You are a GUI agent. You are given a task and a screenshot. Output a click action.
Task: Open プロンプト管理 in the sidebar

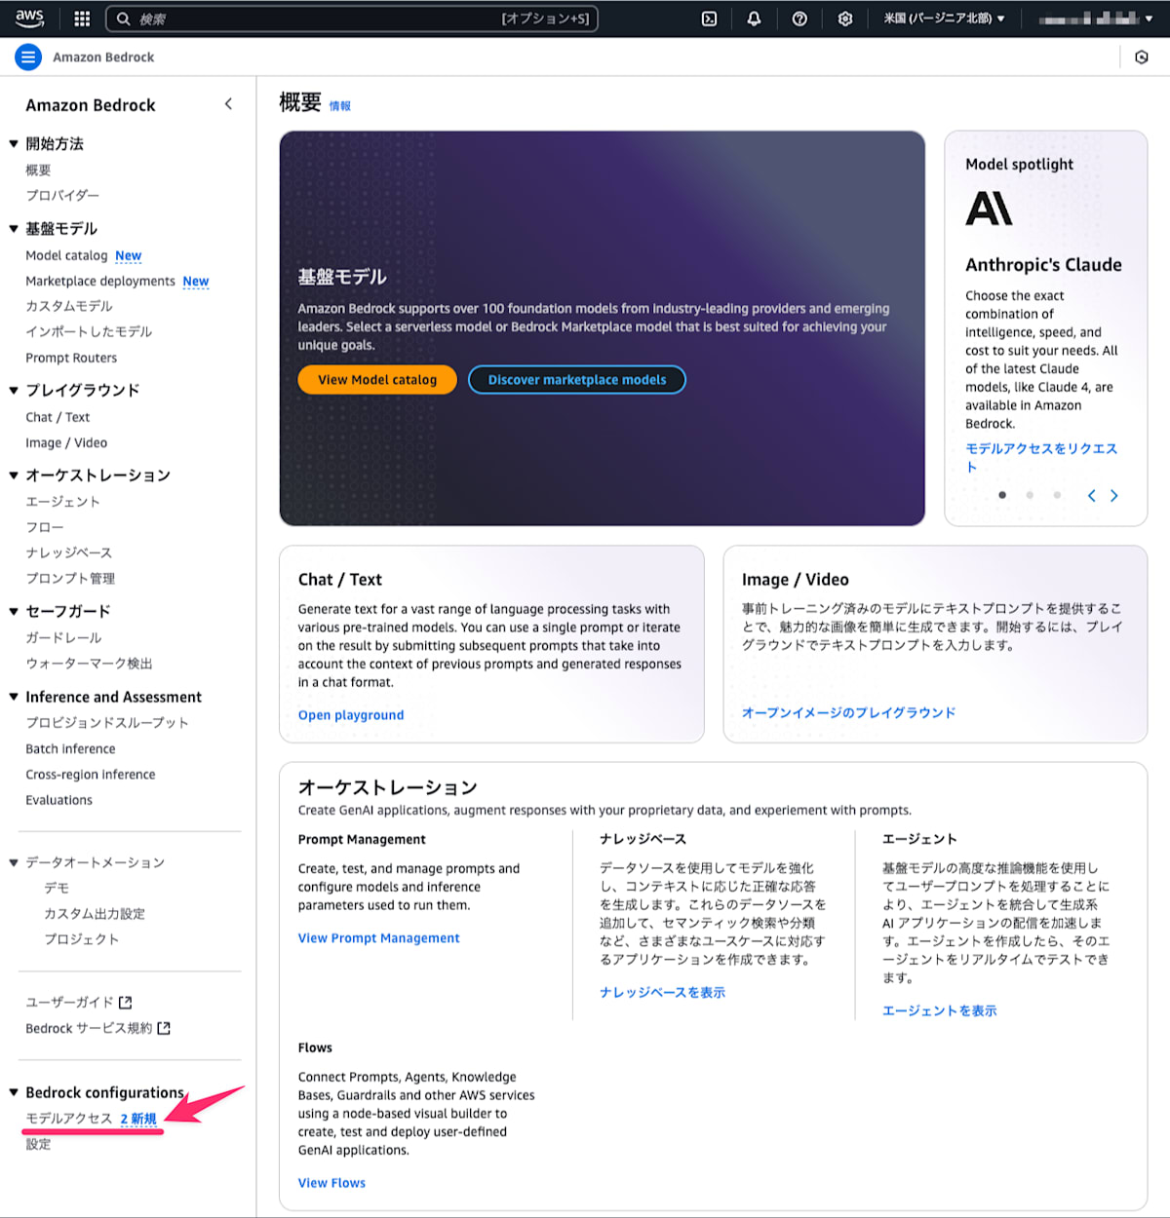pos(70,579)
